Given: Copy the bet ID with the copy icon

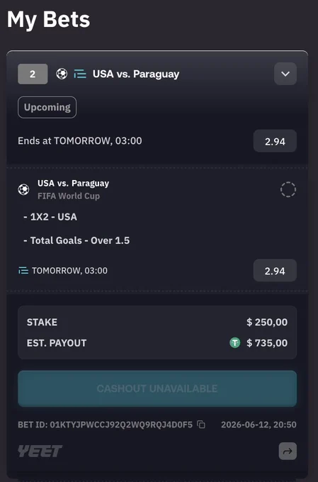Looking at the screenshot, I should coord(201,425).
